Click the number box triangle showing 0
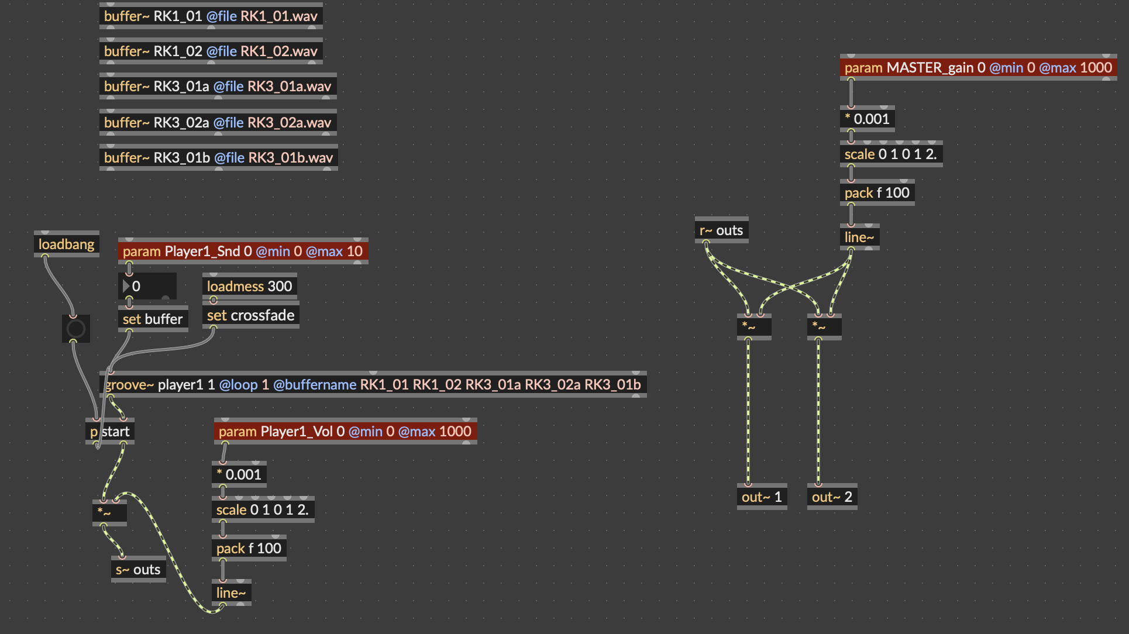 (126, 286)
